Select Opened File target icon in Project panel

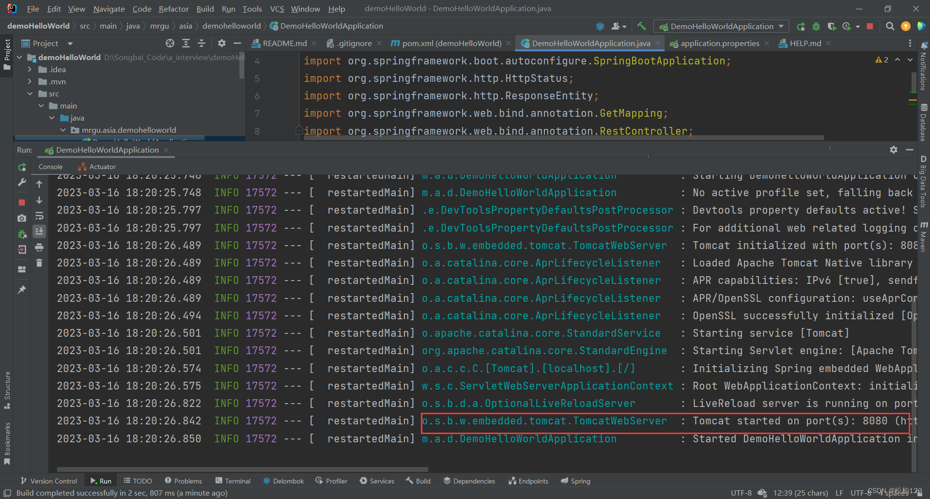tap(170, 43)
